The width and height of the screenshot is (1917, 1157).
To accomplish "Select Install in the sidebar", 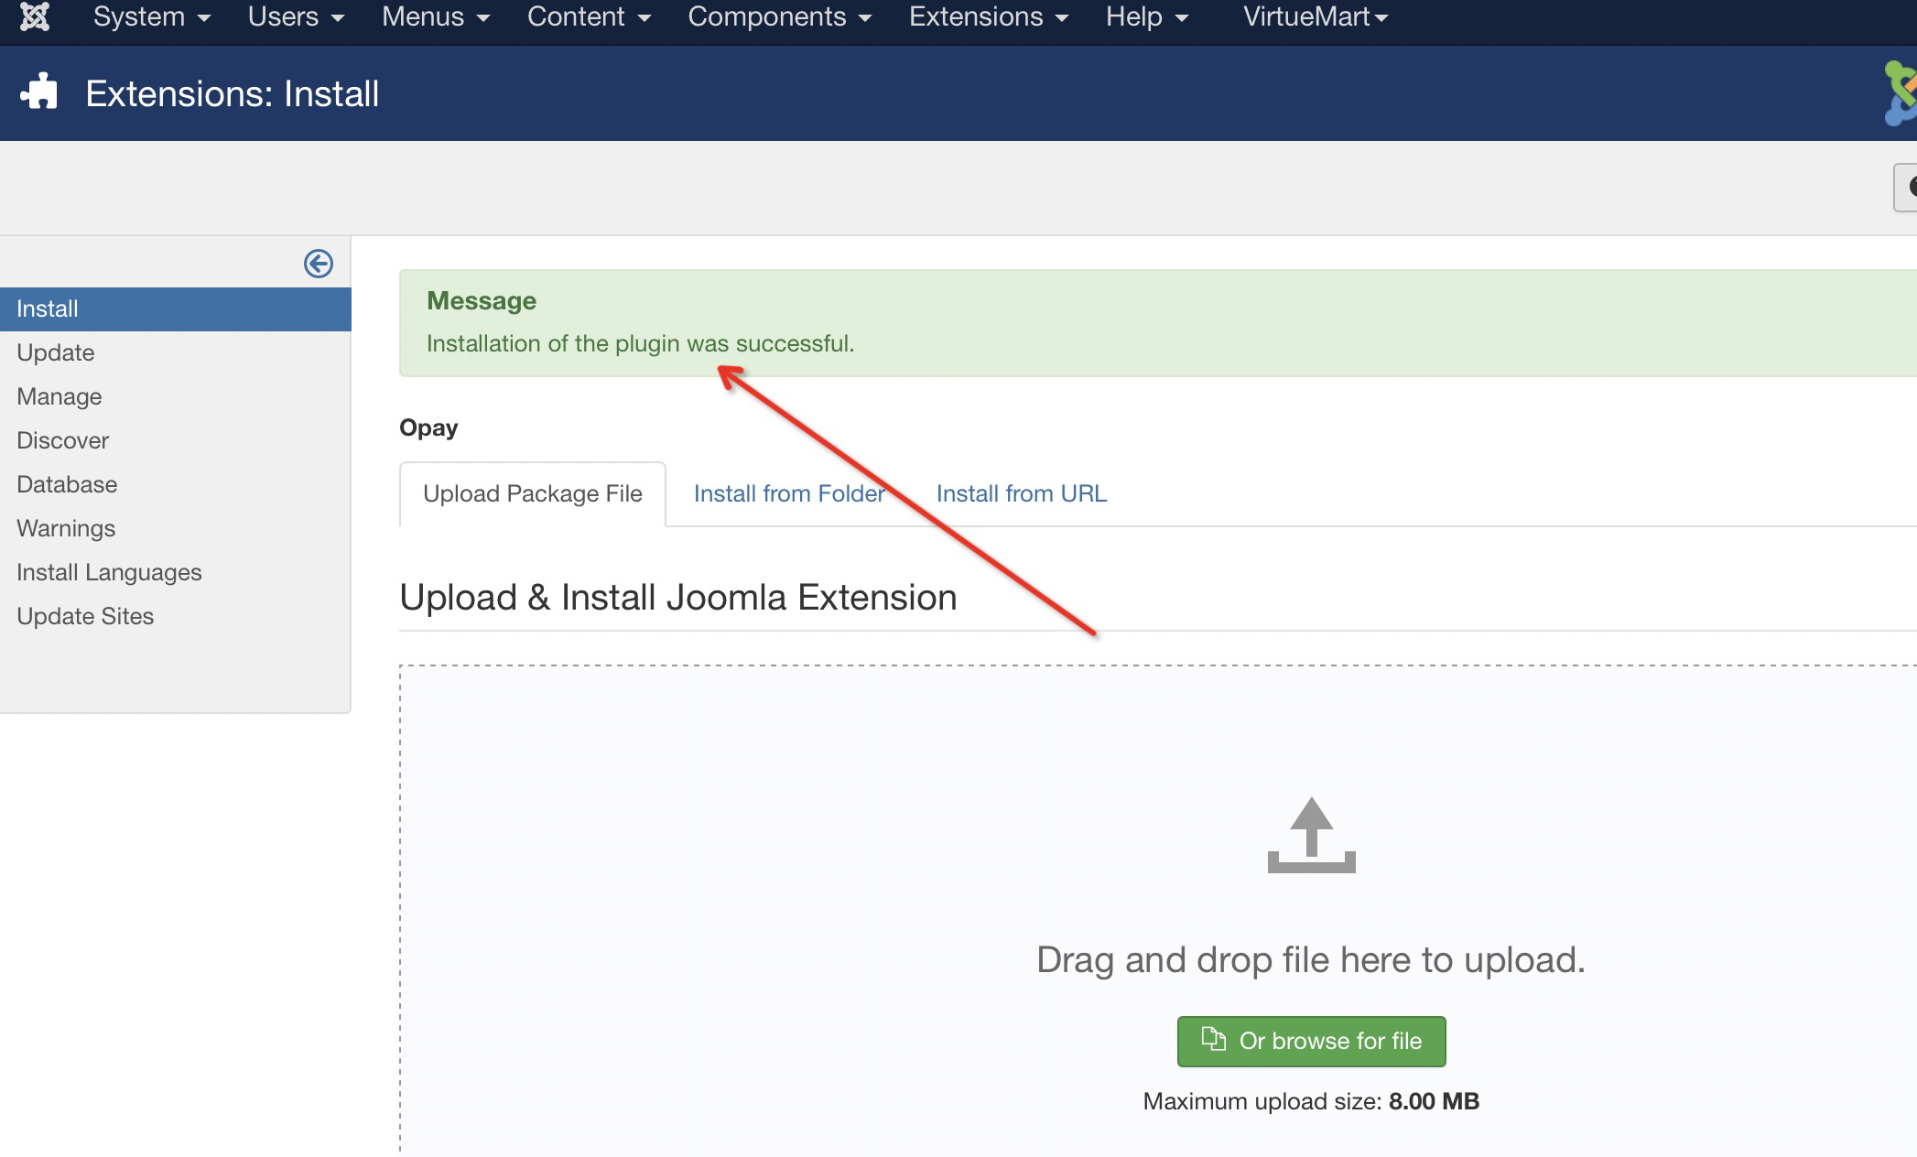I will (176, 308).
